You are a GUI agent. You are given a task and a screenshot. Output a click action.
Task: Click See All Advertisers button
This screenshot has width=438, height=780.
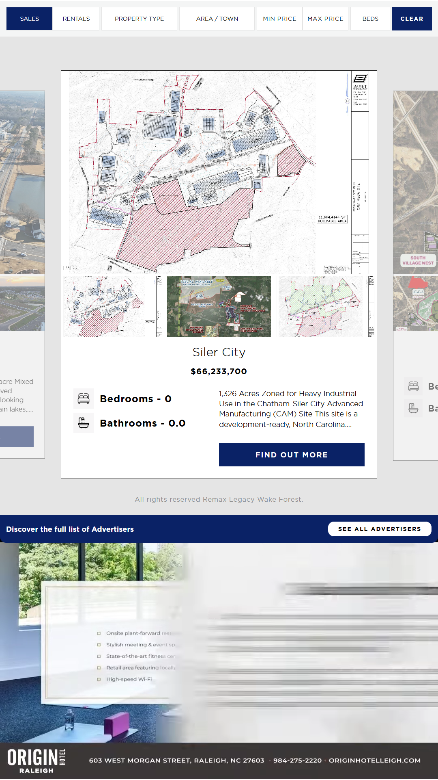pos(379,529)
